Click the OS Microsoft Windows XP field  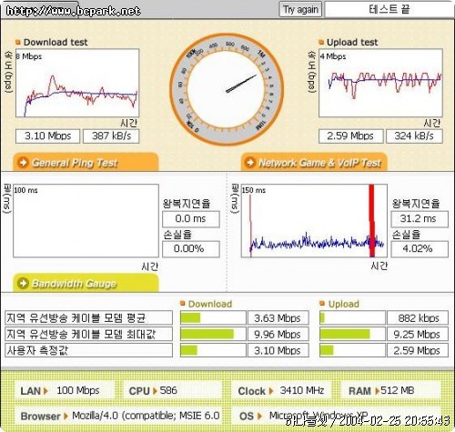(336, 416)
